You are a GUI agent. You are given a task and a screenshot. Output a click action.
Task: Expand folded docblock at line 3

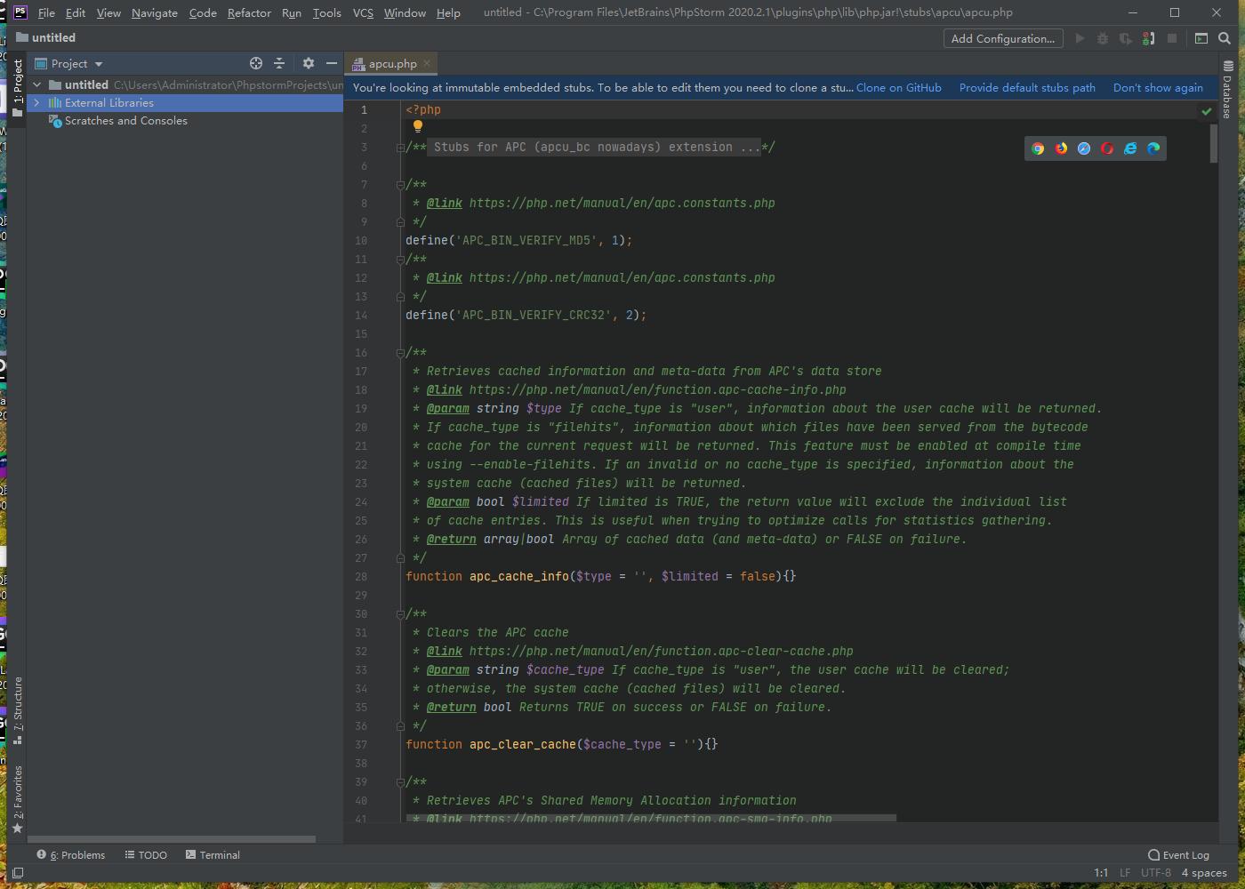tap(400, 148)
